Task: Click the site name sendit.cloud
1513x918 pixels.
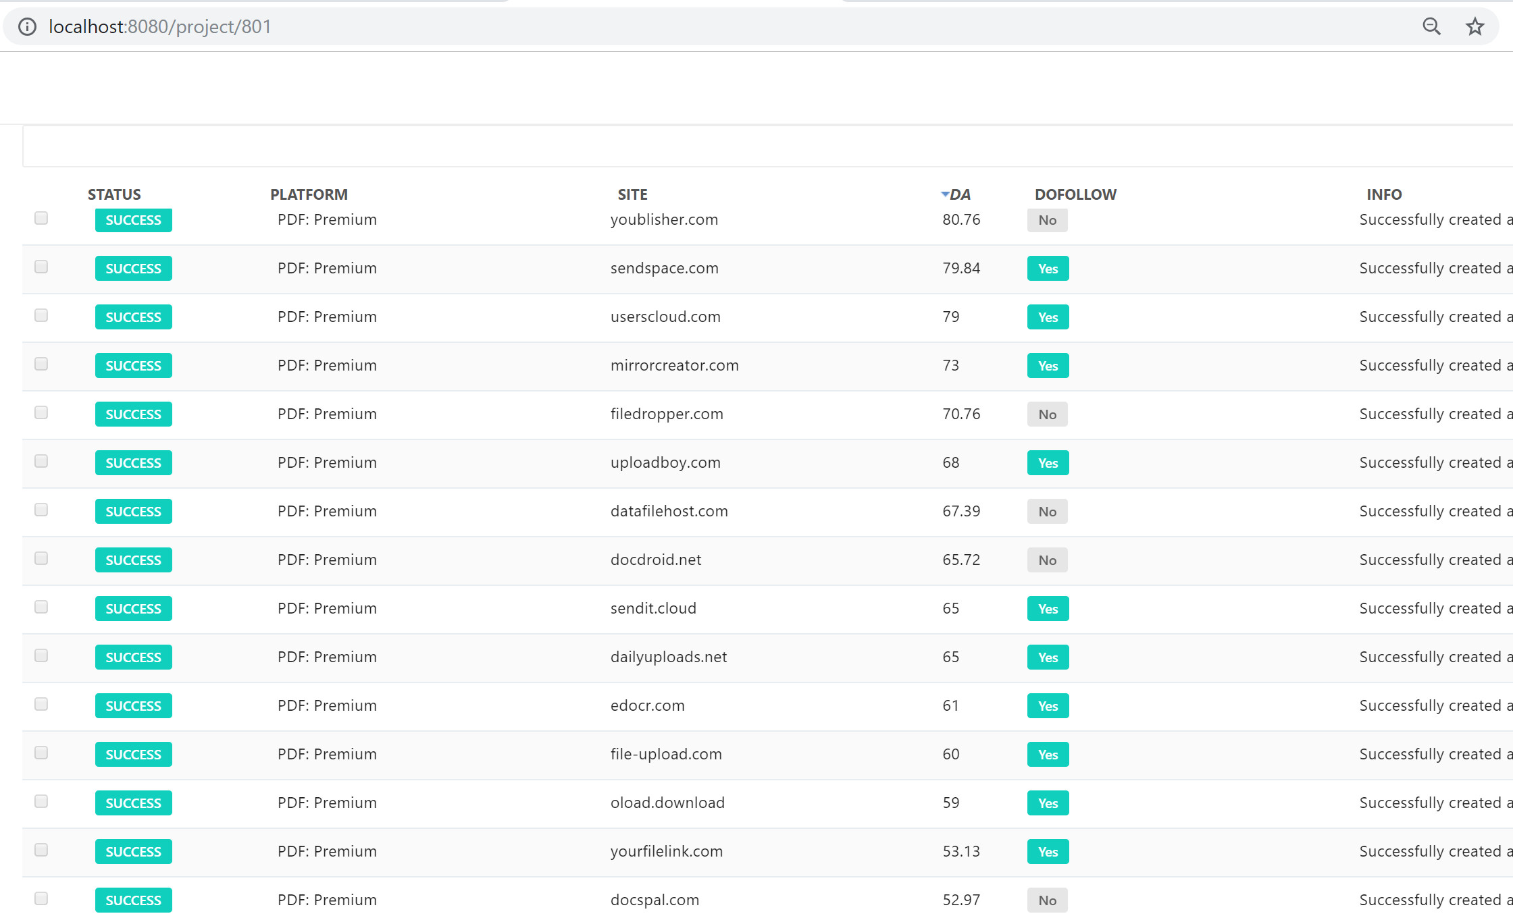Action: pyautogui.click(x=653, y=609)
